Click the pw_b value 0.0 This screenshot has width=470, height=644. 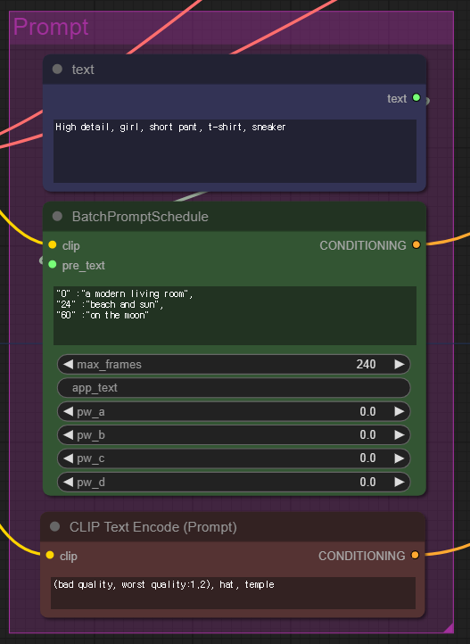tap(367, 434)
